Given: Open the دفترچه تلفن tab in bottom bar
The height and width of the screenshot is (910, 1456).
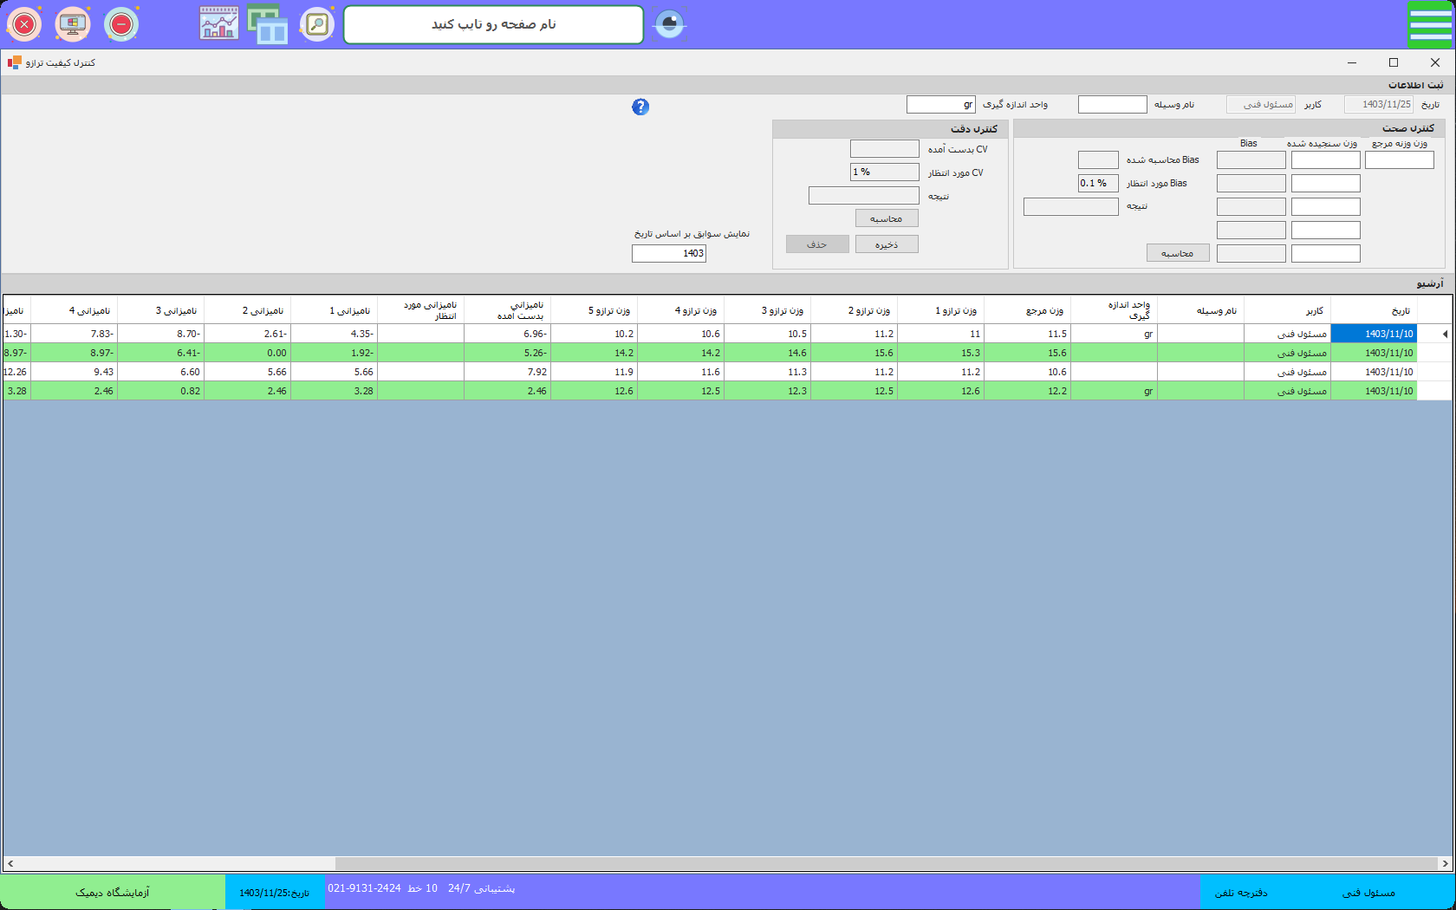Looking at the screenshot, I should [x=1241, y=892].
